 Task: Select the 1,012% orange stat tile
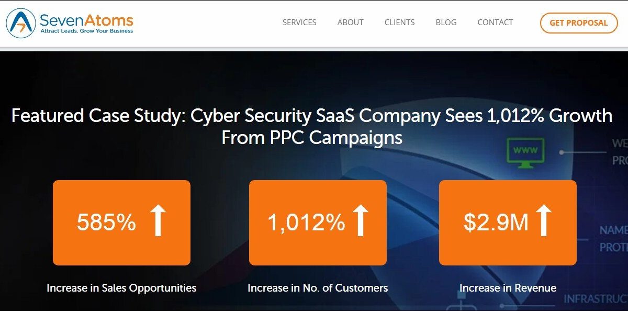[x=318, y=223]
